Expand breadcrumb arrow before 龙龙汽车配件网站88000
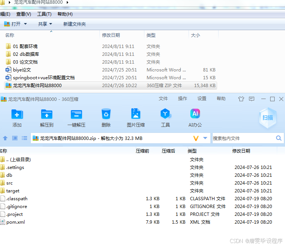This screenshot has width=285, height=246. point(10,2)
